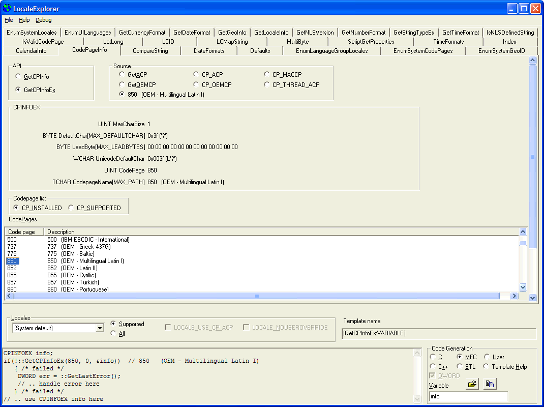The height and width of the screenshot is (407, 544).
Task: Open the IsValidCodePage tab
Action: pyautogui.click(x=43, y=42)
